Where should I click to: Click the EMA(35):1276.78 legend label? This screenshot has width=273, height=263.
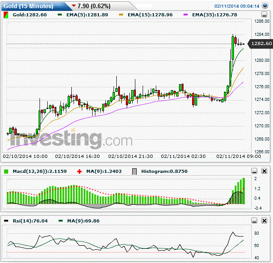[215, 15]
